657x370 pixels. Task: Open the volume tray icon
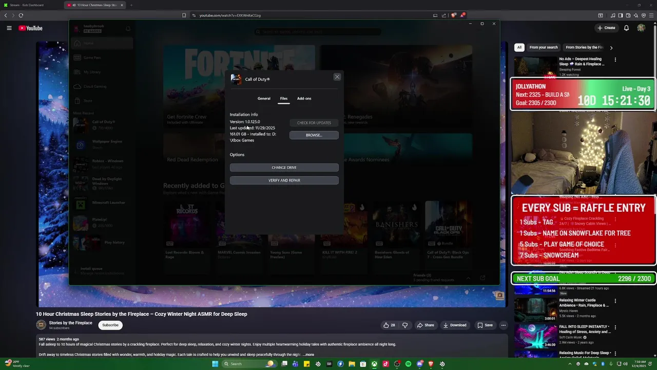click(626, 364)
